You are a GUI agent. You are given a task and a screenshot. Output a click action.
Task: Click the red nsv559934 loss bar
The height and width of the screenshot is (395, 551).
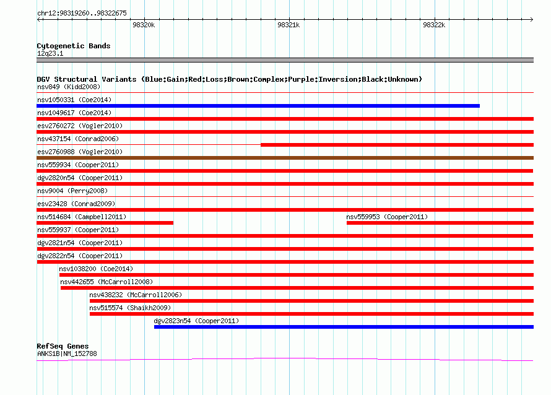pyautogui.click(x=285, y=171)
